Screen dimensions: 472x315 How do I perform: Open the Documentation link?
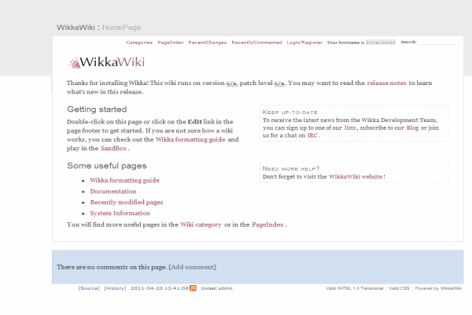point(113,191)
